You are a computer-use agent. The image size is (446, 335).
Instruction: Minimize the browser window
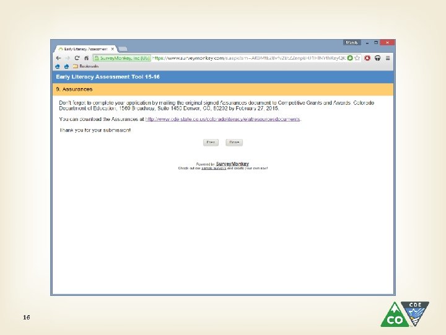click(367, 43)
